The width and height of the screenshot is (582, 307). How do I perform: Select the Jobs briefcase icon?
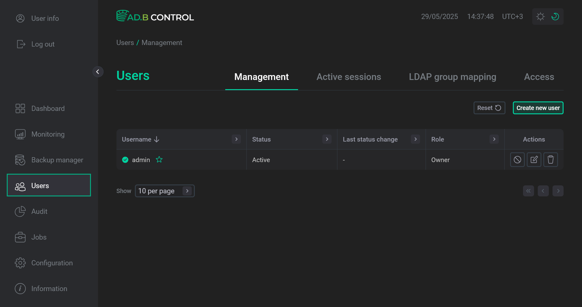20,237
